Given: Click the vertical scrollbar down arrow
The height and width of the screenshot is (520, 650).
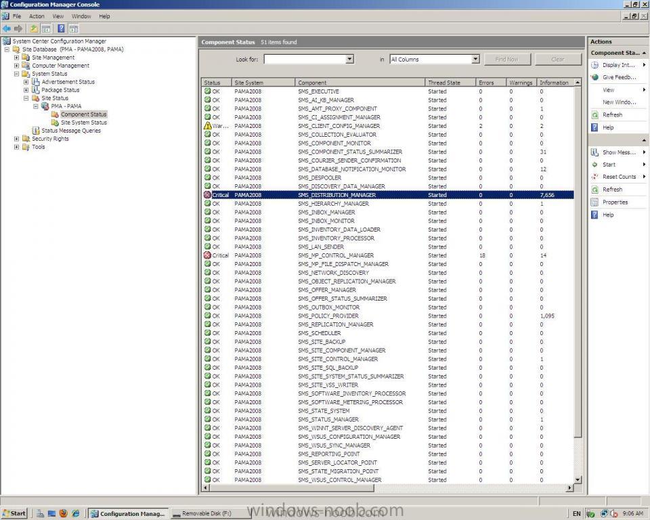Looking at the screenshot, I should click(x=578, y=479).
